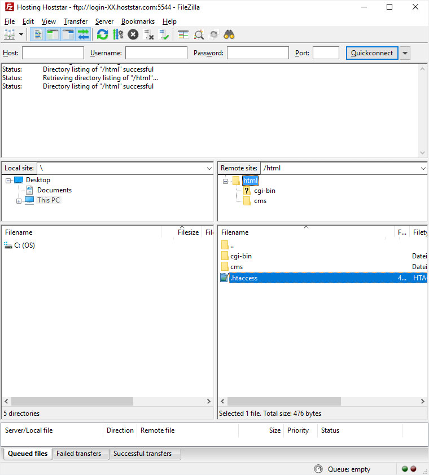Open Quickconnect history dropdown
429x475 pixels.
pyautogui.click(x=405, y=53)
